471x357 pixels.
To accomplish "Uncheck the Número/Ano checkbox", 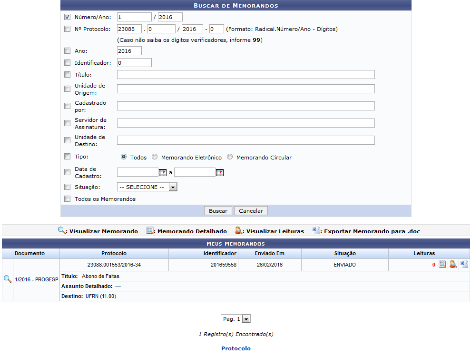I will (x=67, y=17).
